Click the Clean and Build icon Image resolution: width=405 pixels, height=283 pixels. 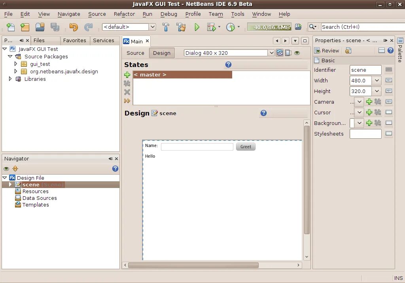(x=181, y=27)
